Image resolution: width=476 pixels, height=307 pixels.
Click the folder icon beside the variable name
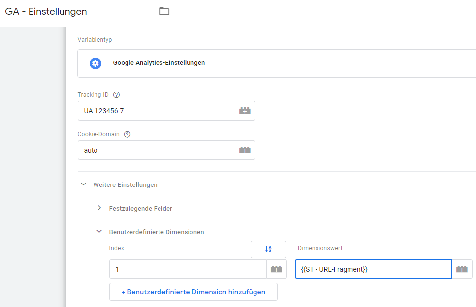[x=164, y=11]
